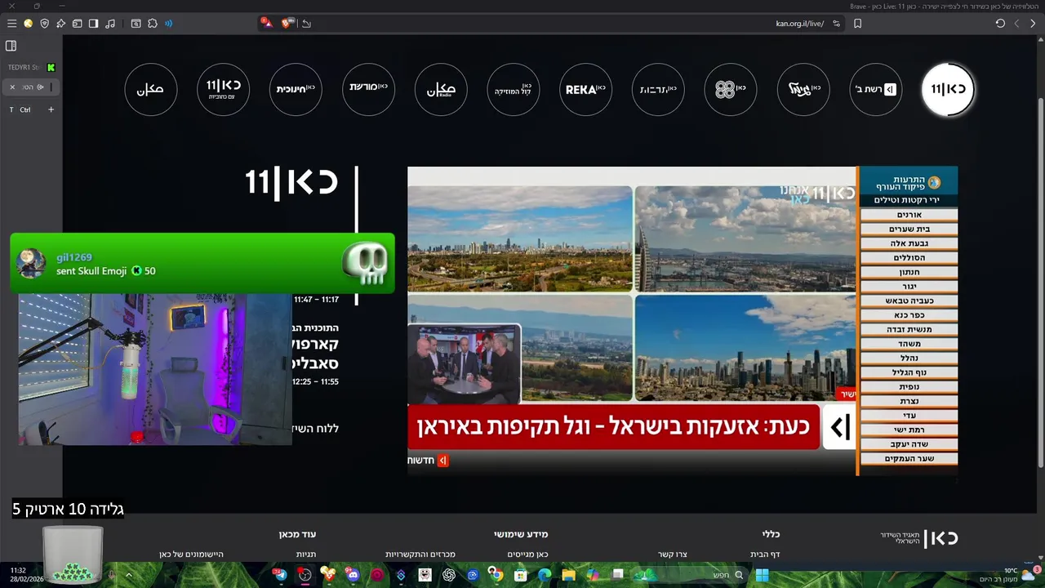The image size is (1045, 588).
Task: Close the active vertical tab
Action: click(12, 87)
